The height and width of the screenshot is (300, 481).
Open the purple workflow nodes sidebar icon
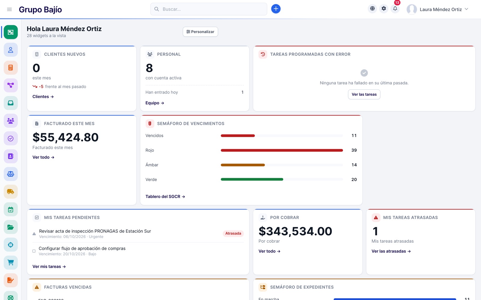11,85
